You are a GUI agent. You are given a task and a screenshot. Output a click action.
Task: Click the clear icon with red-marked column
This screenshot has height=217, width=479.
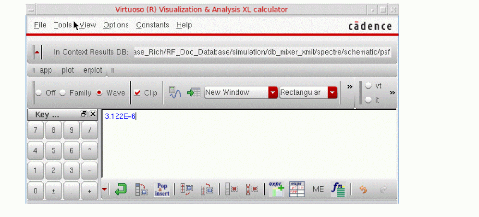(252, 190)
